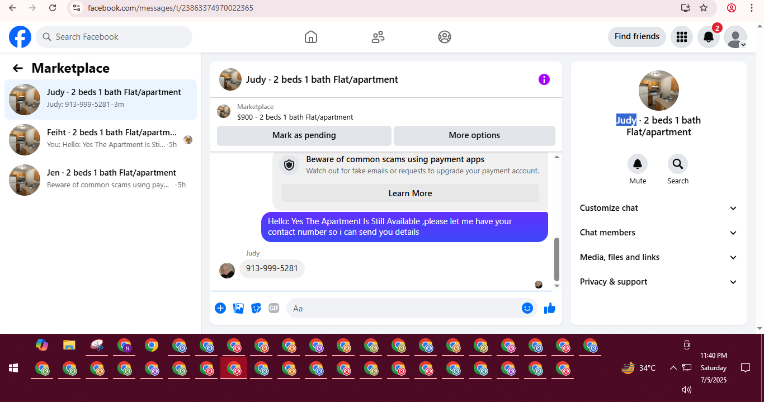Click Judy's profile picture in details panel
Viewport: 764px width, 402px height.
pos(659,91)
